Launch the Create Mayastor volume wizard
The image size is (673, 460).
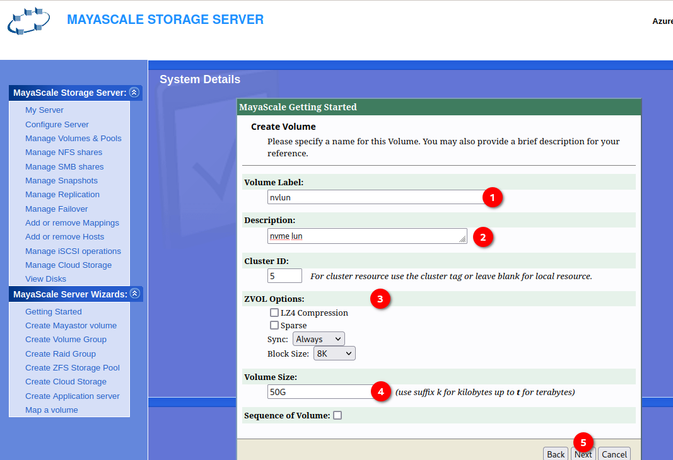pyautogui.click(x=71, y=326)
